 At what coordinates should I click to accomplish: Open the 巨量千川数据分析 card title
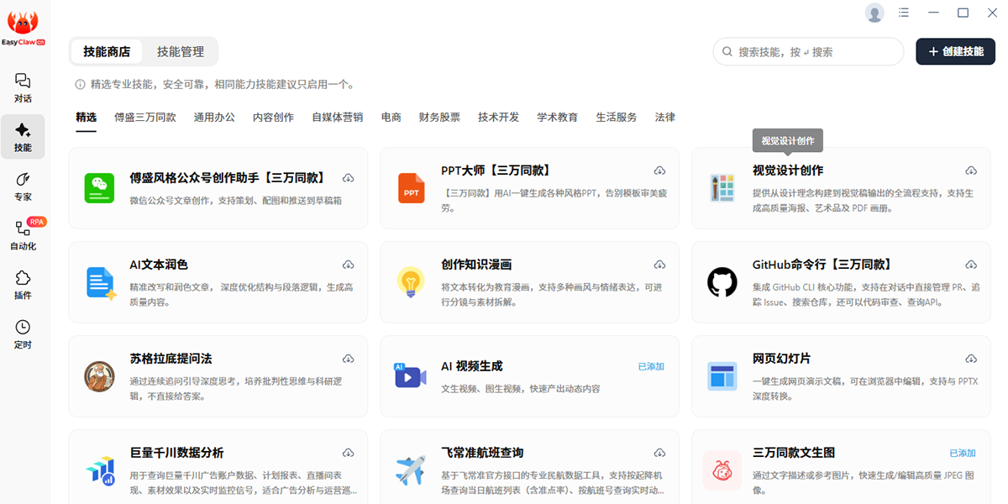176,453
